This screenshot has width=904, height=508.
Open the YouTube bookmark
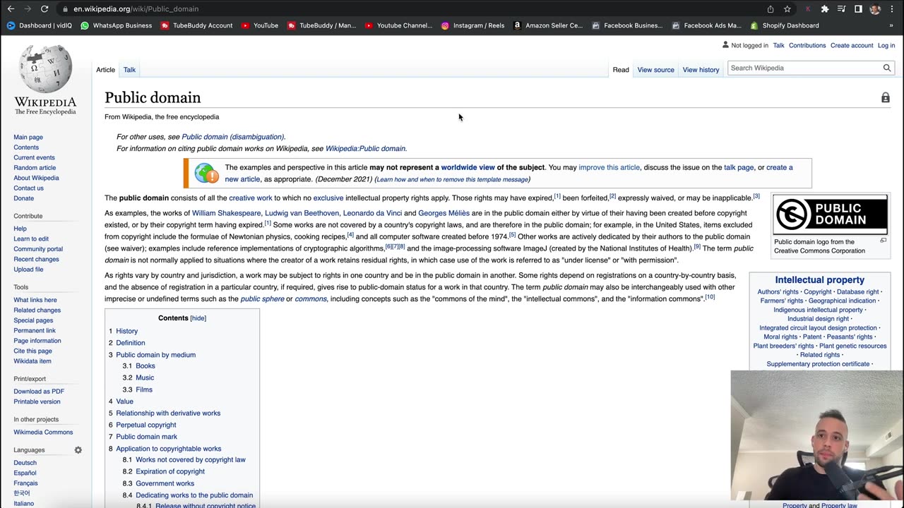(260, 25)
